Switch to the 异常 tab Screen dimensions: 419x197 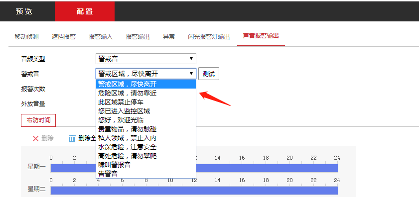pos(169,37)
